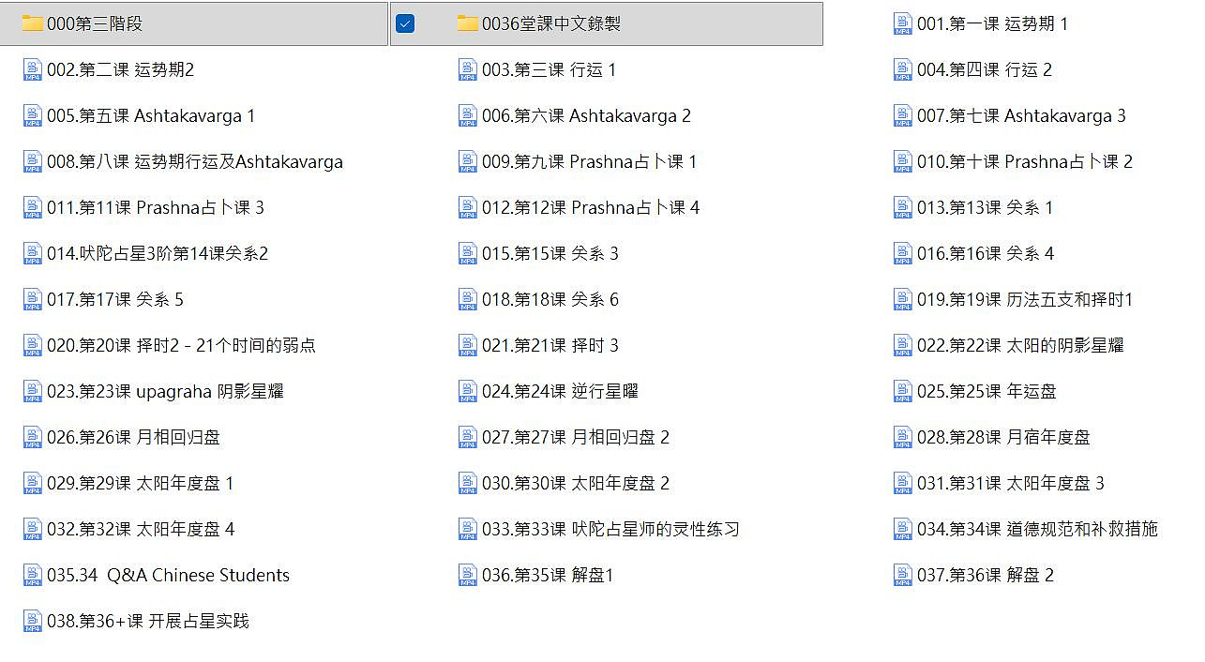Click the MP4 icon for 038.第36+课 开展占星实践
This screenshot has height=662, width=1205.
pos(33,621)
